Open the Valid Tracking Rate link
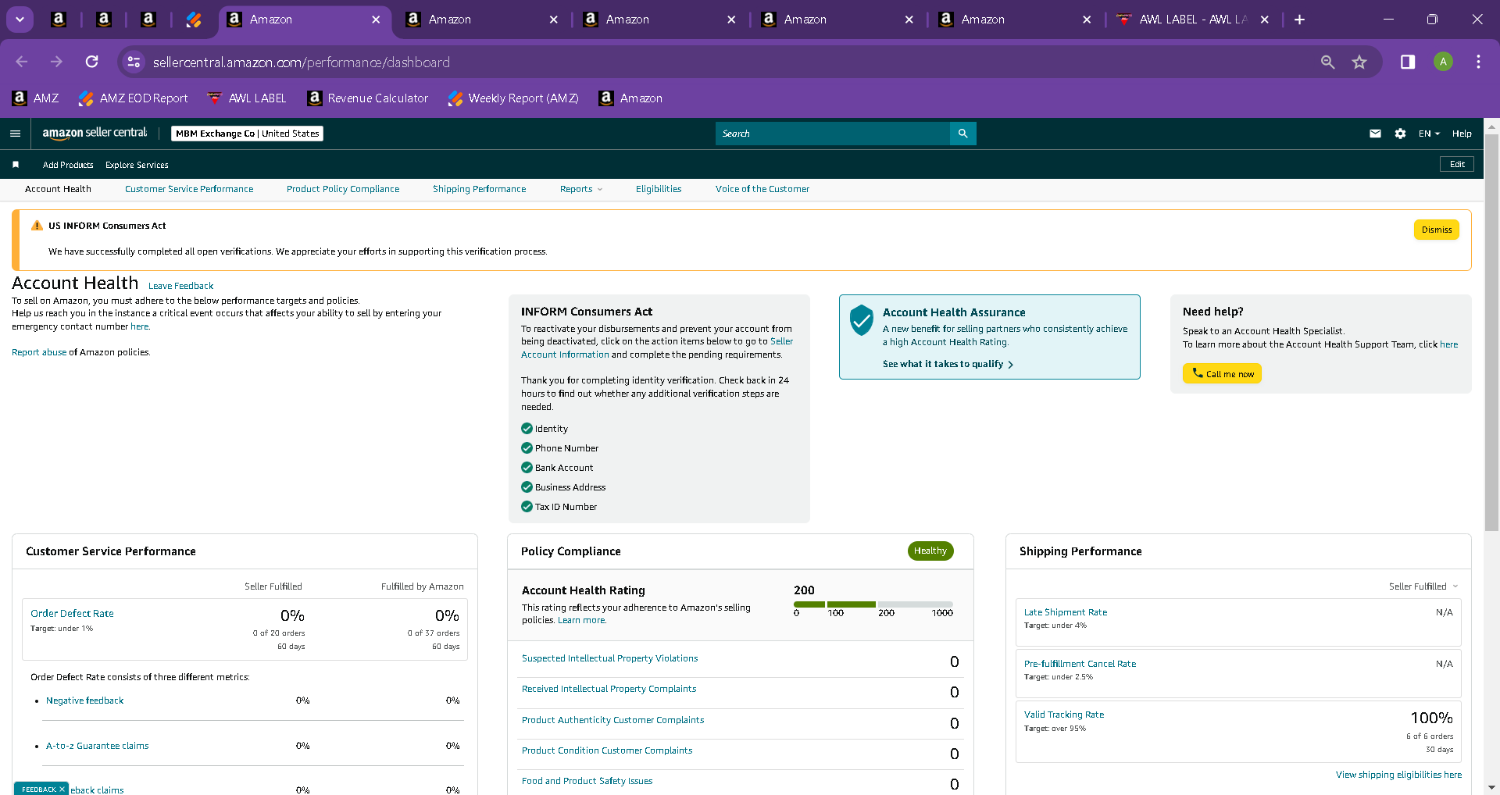This screenshot has width=1500, height=795. coord(1064,715)
